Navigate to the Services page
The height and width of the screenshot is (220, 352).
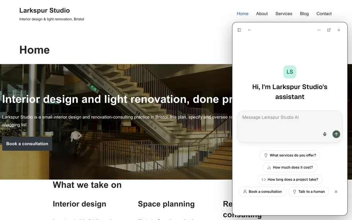pos(284,14)
